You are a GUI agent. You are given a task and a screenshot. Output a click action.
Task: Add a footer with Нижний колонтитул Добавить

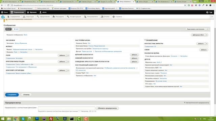[x=134, y=58]
